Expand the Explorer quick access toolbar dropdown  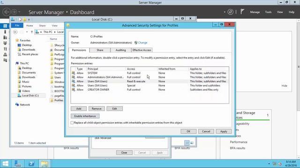[x=29, y=20]
